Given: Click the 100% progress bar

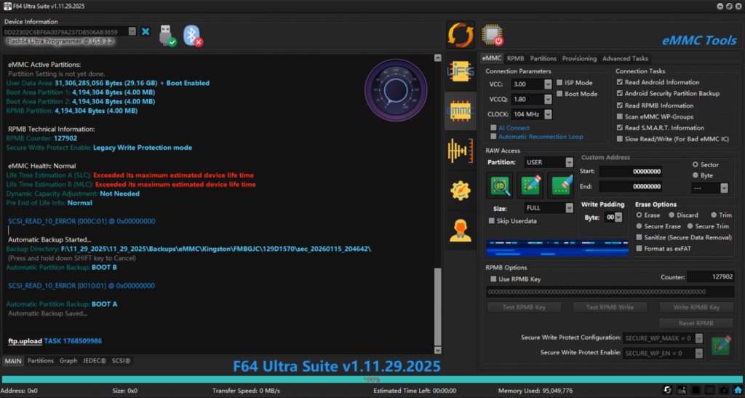Looking at the screenshot, I should pyautogui.click(x=372, y=380).
